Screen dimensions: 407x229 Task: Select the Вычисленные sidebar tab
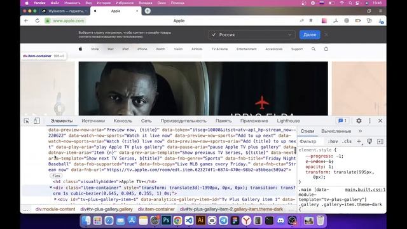pyautogui.click(x=336, y=132)
